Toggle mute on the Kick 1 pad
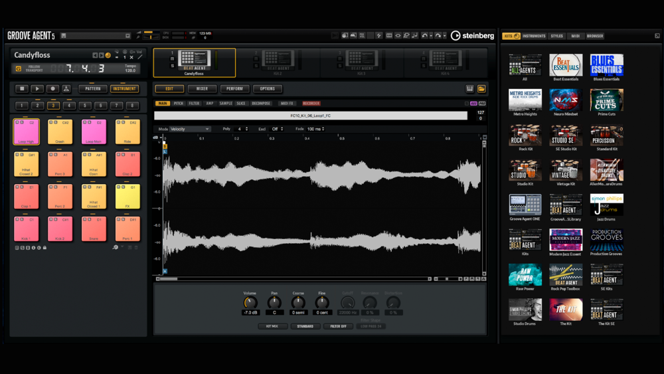Viewport: 664px width, 374px height. tap(17, 219)
